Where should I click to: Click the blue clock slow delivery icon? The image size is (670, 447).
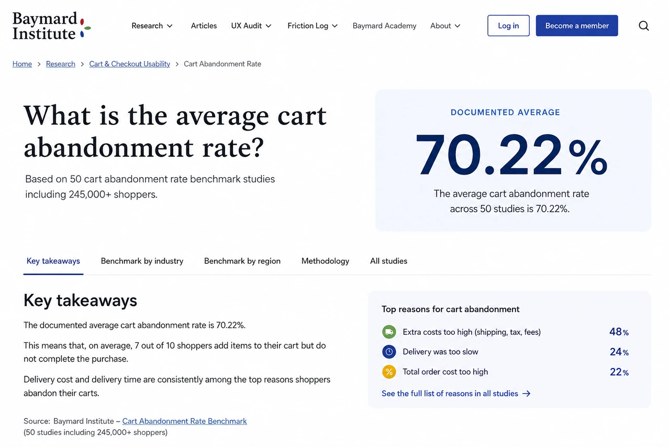pyautogui.click(x=388, y=352)
